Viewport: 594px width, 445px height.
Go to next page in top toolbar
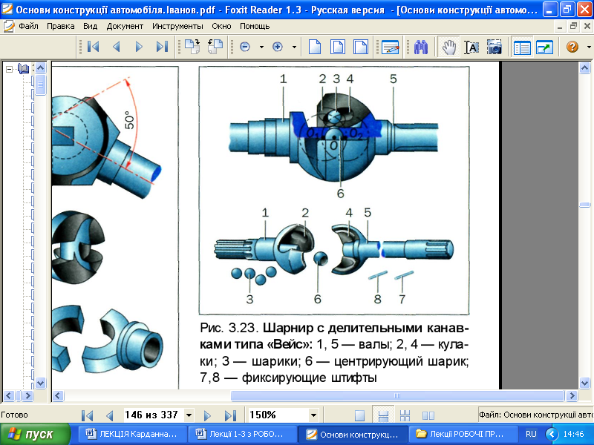click(x=139, y=47)
